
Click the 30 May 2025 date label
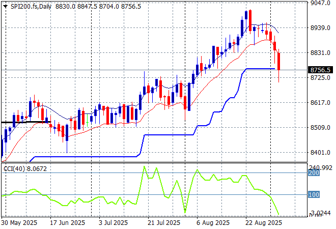pos(19,223)
